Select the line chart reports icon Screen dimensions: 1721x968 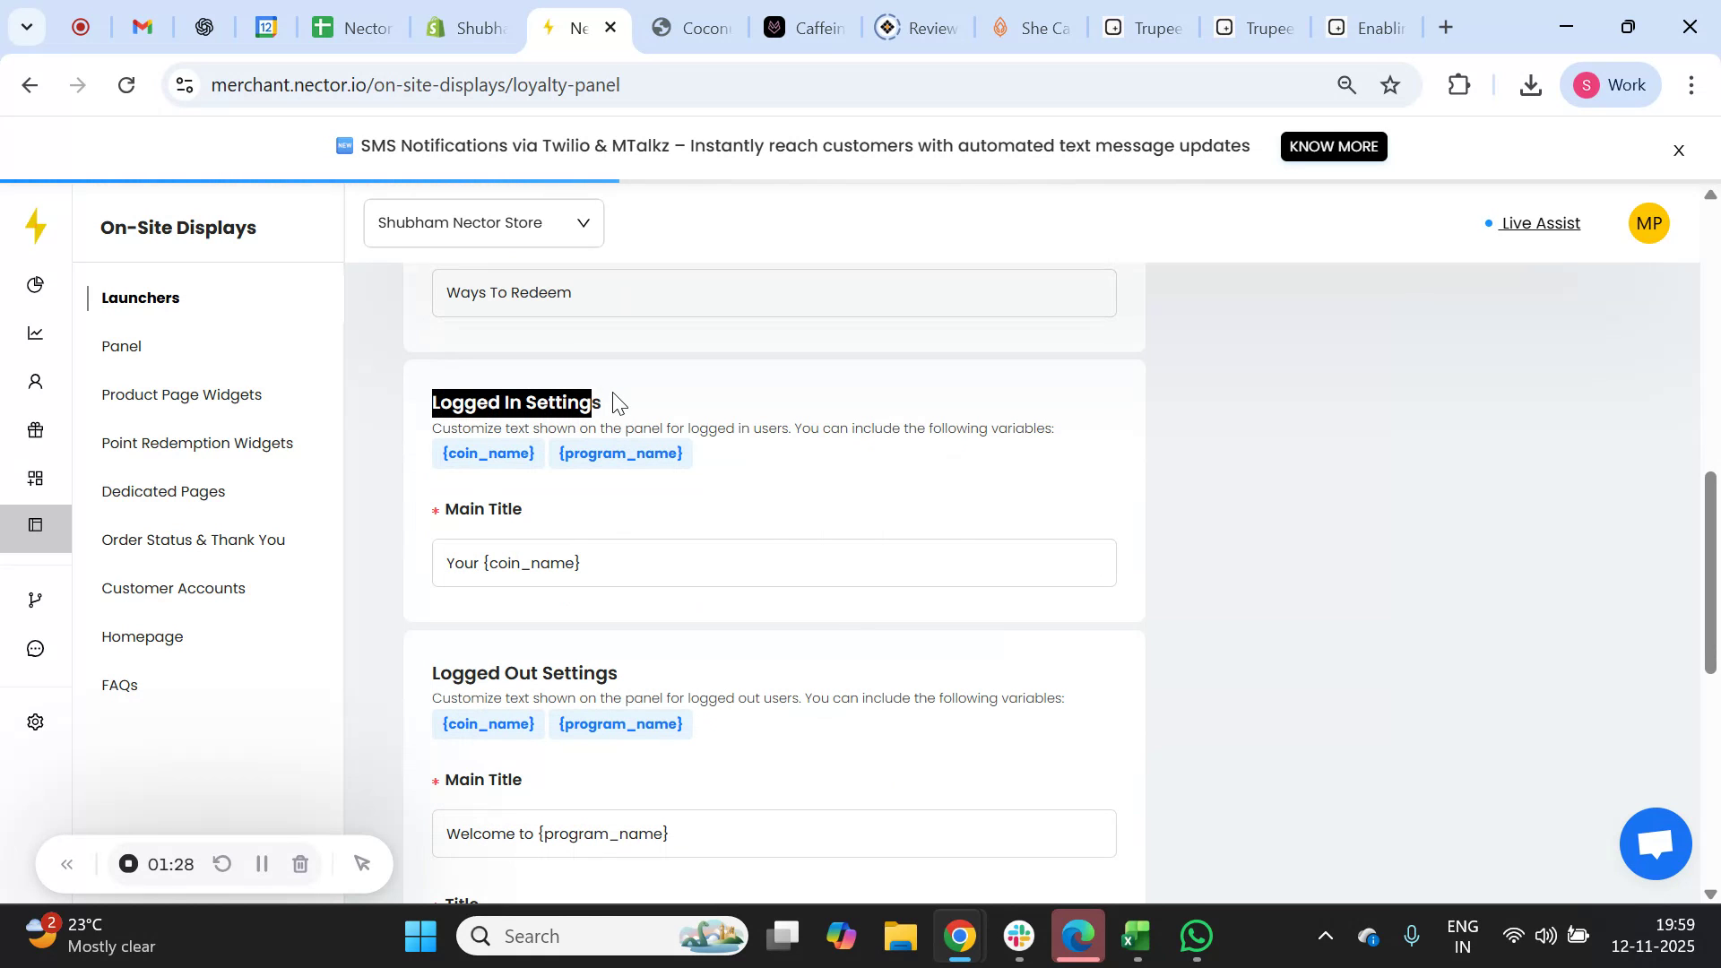(36, 333)
